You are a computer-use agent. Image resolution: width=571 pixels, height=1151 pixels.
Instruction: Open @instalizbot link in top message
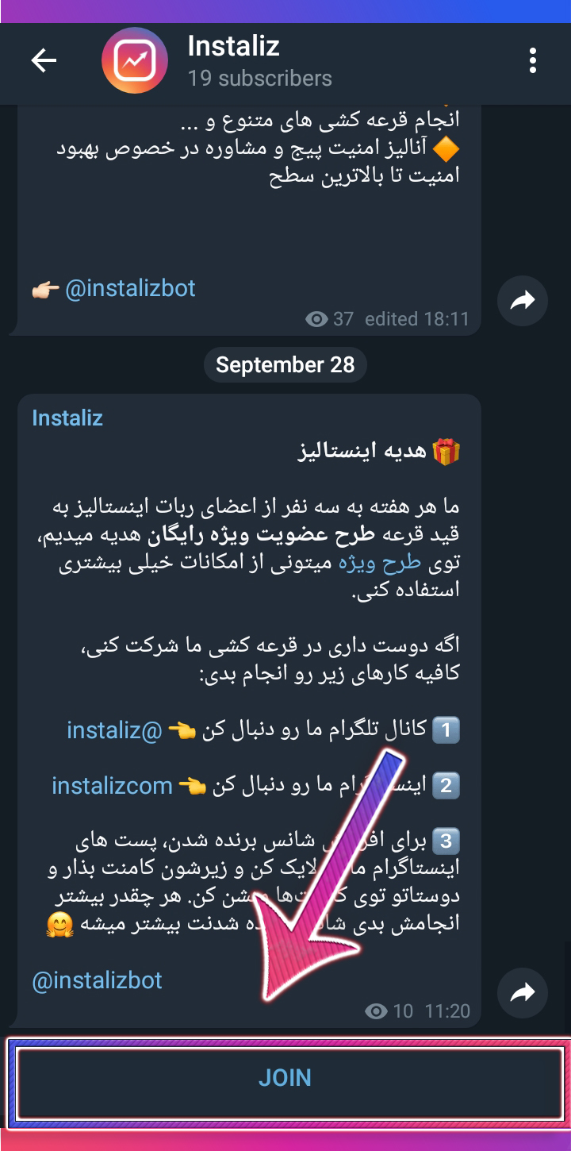tap(130, 288)
